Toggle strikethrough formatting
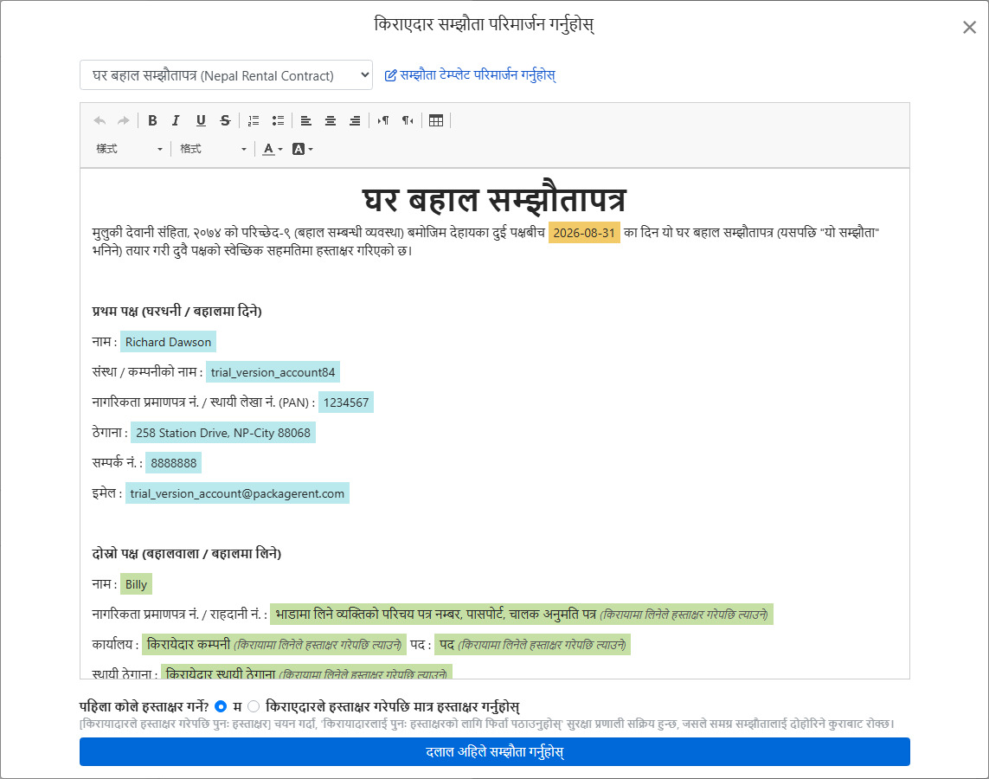The width and height of the screenshot is (989, 779). click(x=225, y=120)
